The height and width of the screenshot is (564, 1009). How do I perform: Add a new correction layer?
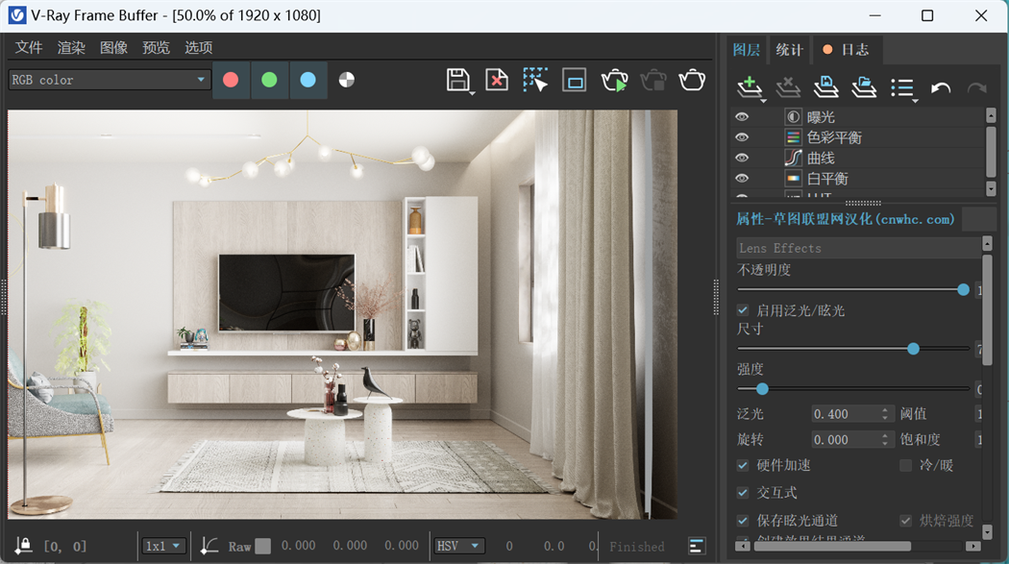tap(750, 87)
